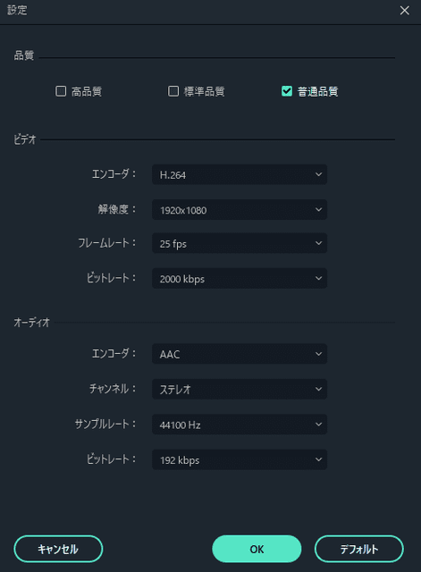Open the フレームレート 25 fps dropdown
The height and width of the screenshot is (572, 421).
point(240,243)
